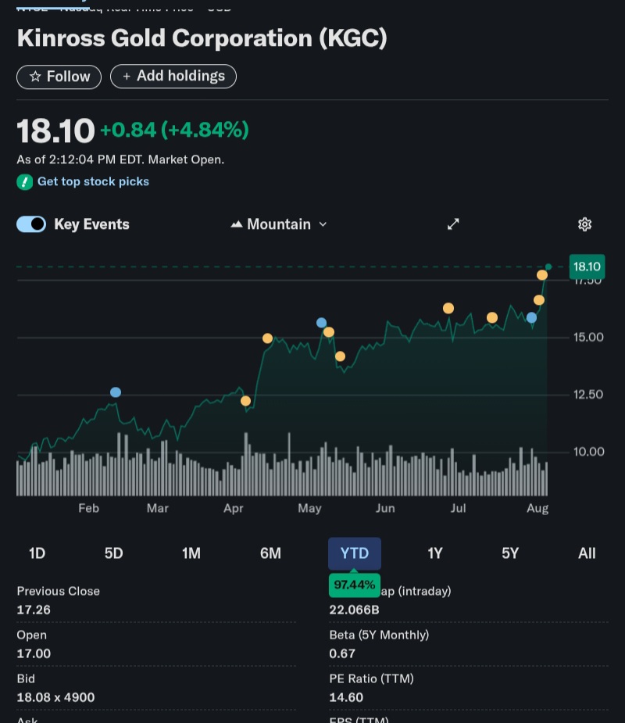The height and width of the screenshot is (723, 625).
Task: Click the Feb month label on chart
Action: coord(88,508)
